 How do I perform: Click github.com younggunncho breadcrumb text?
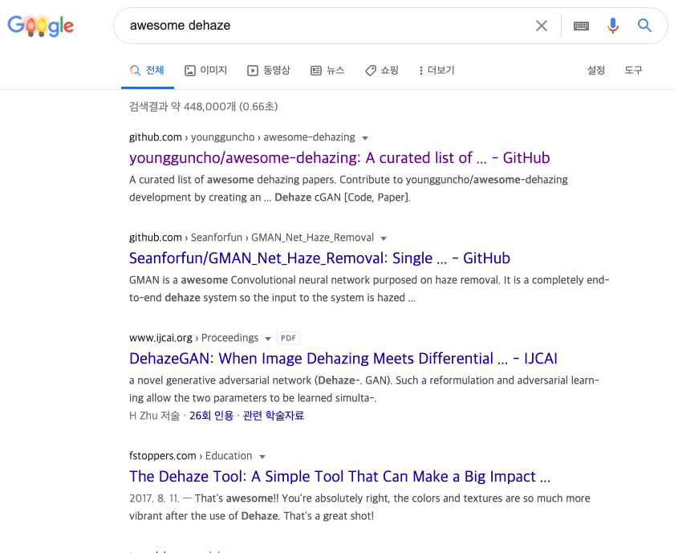pos(242,137)
